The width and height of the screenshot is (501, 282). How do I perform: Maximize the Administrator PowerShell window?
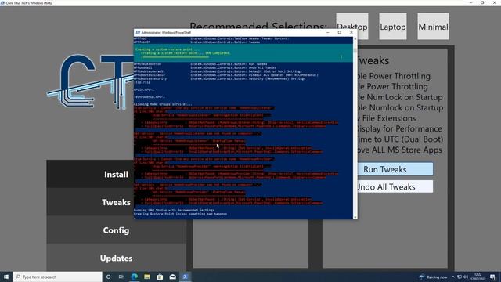339,32
